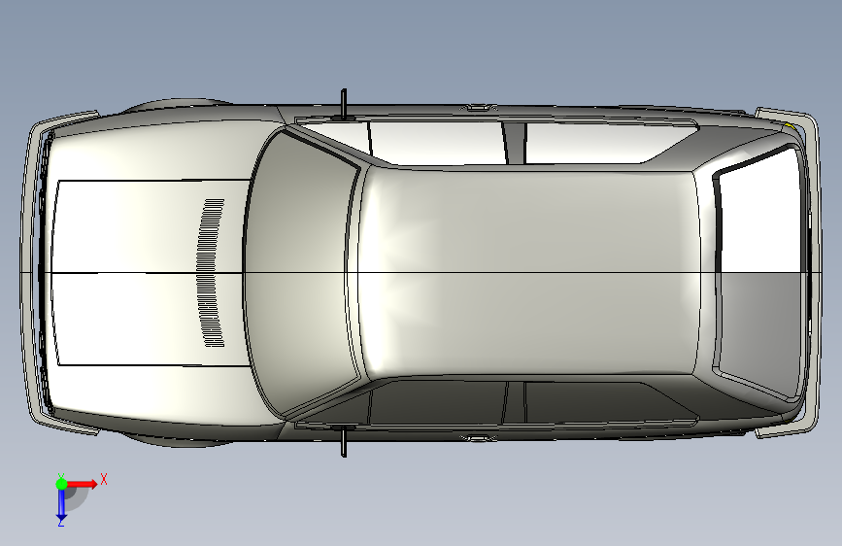
Task: Click the green Y axis dot of the triad
Action: coord(62,484)
